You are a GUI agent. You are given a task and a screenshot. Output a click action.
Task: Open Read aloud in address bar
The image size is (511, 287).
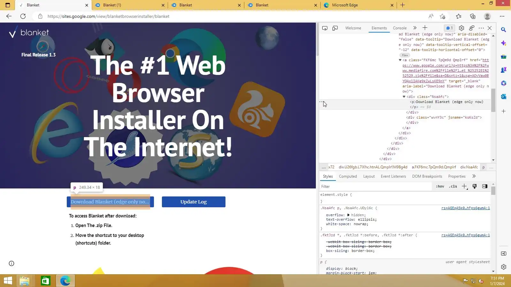[431, 16]
